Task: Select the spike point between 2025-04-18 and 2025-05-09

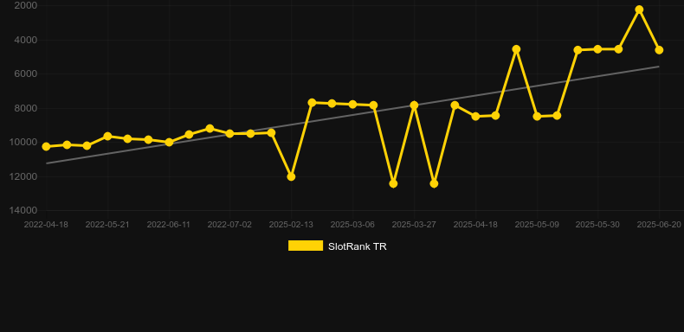Action: point(516,49)
